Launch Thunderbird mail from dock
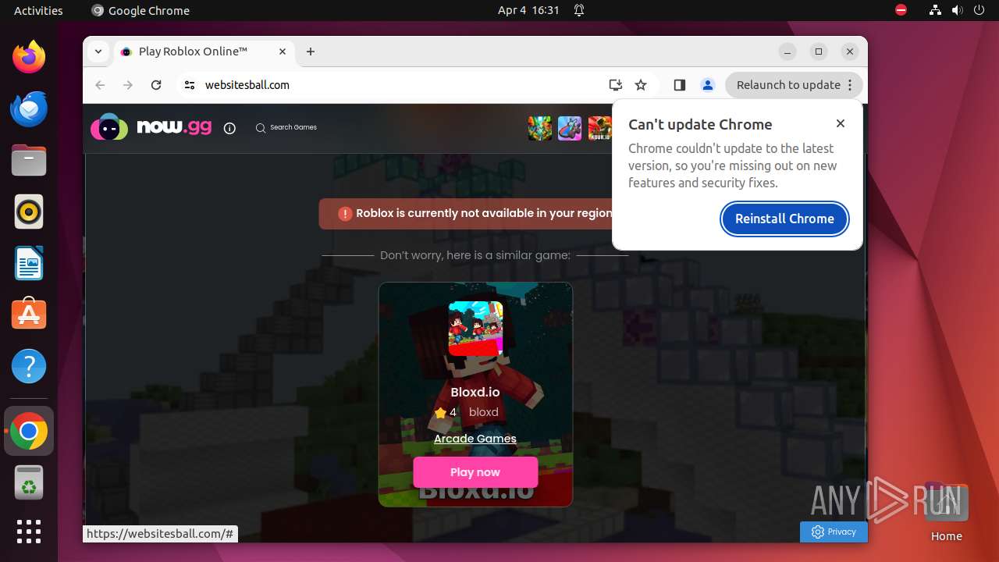The height and width of the screenshot is (562, 999). 29,108
